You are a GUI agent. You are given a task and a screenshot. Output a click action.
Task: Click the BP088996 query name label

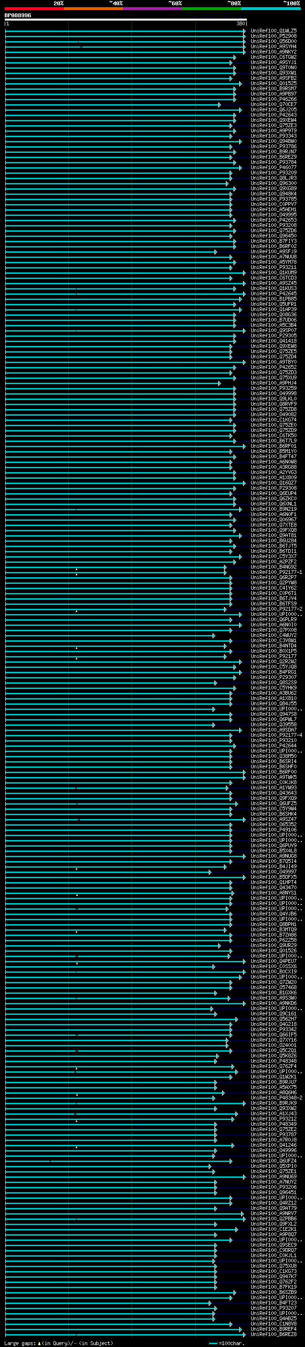pos(18,16)
